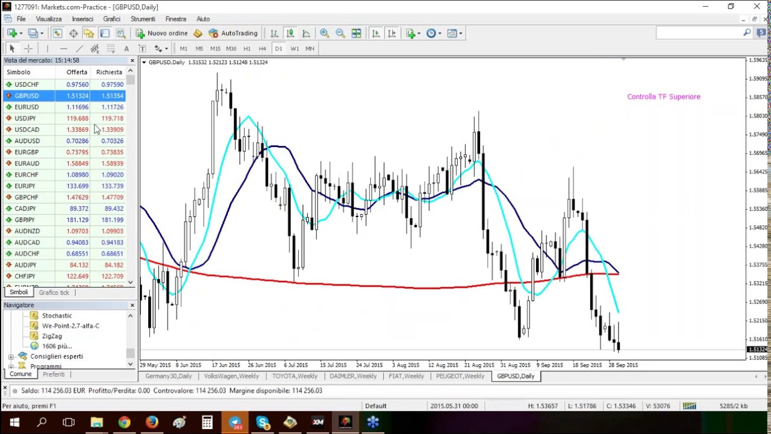771x434 pixels.
Task: Open the Germany30,Daily chart tab
Action: click(169, 376)
